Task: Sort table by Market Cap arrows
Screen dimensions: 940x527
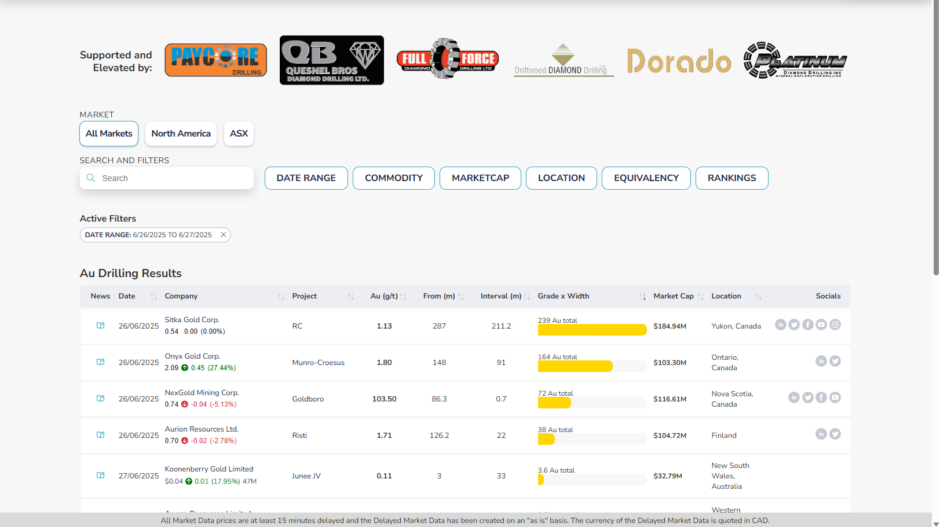Action: click(700, 297)
